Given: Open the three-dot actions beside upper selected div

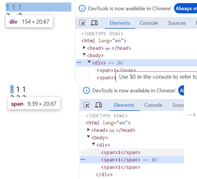Looking at the screenshot, I should point(79,63).
